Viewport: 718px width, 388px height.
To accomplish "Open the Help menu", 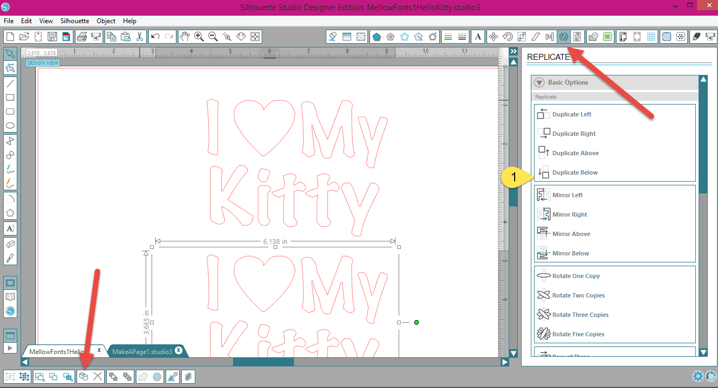I will pos(129,21).
